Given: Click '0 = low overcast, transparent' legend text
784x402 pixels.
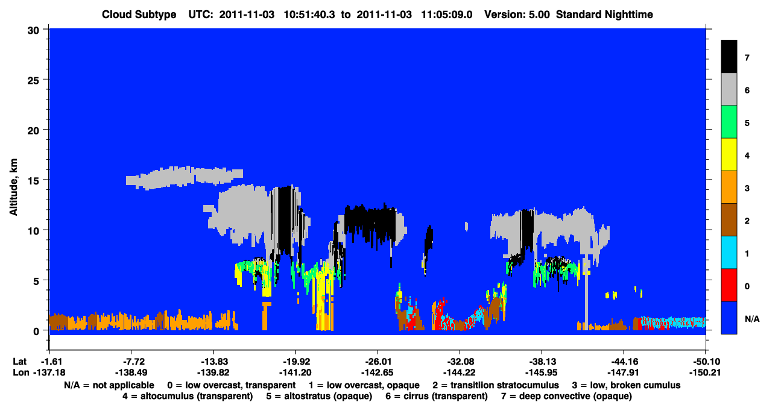Looking at the screenshot, I should pos(231,385).
